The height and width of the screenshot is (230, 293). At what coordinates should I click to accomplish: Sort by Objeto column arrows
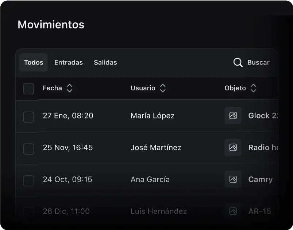[253, 88]
